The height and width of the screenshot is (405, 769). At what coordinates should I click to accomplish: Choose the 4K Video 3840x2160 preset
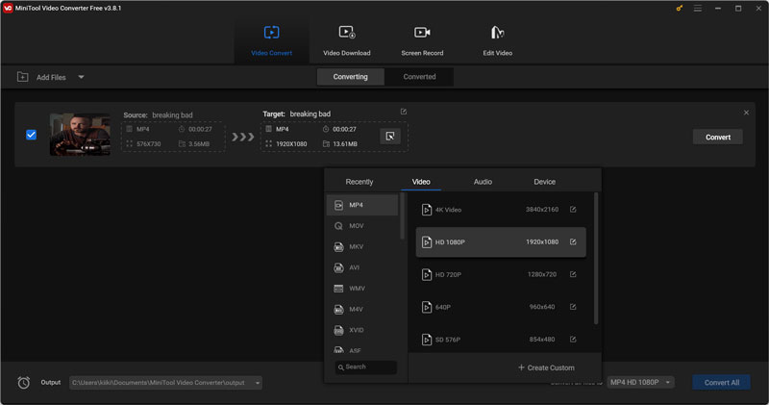tap(501, 210)
